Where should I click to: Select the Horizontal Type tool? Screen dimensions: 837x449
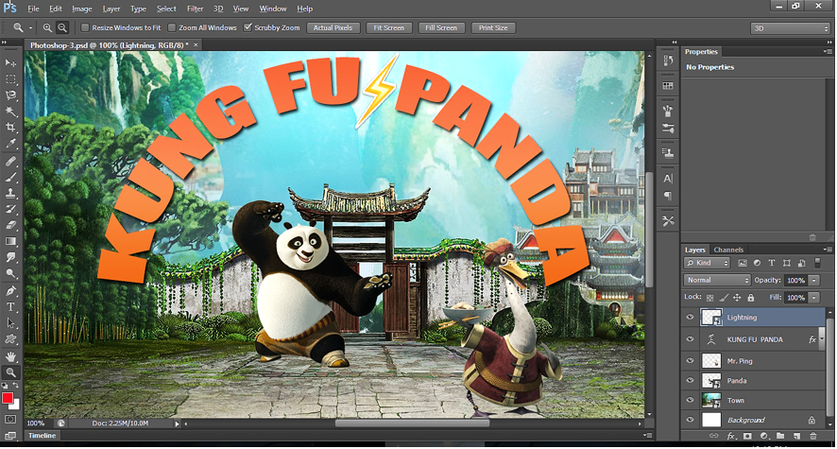pos(10,307)
